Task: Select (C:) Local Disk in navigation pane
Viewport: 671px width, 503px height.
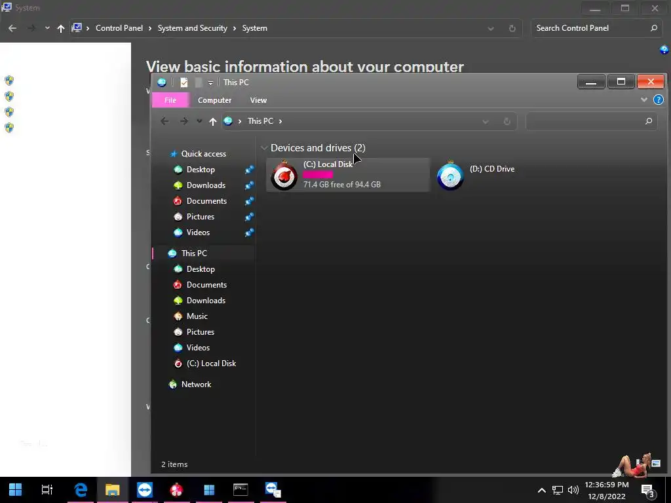Action: [211, 363]
